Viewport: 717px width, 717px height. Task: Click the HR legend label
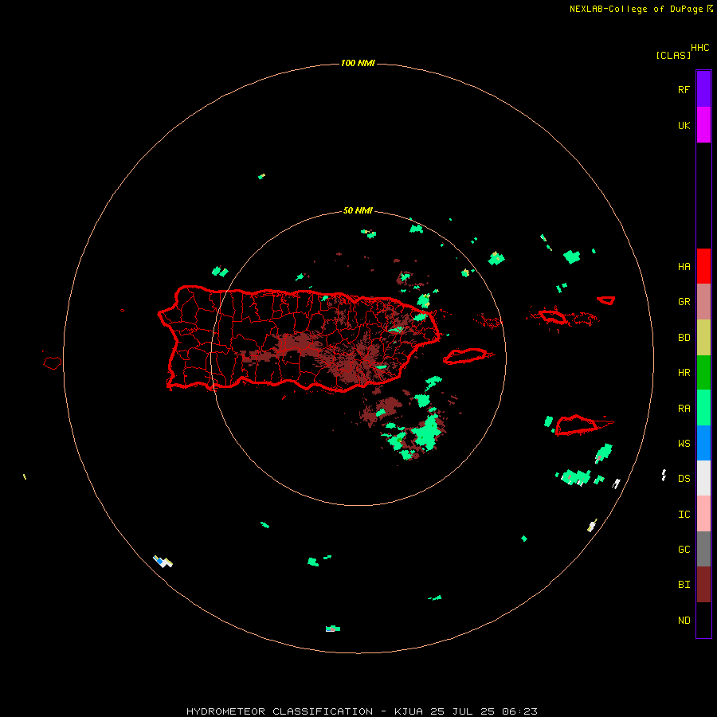coord(684,373)
